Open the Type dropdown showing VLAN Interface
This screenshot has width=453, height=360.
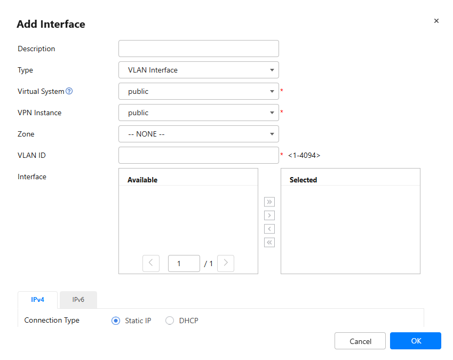(198, 70)
